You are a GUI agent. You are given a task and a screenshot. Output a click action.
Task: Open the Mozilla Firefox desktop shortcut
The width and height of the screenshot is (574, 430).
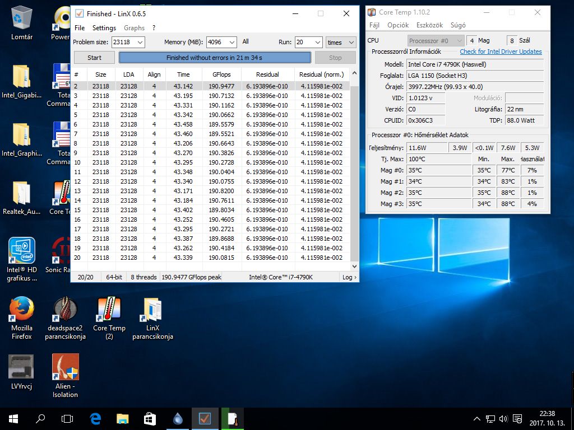22,310
